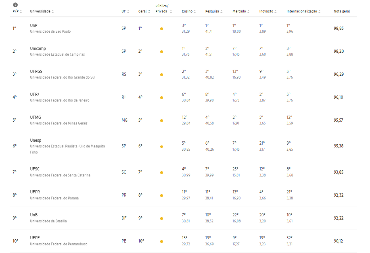Sort by UF column arrows

[128, 12]
